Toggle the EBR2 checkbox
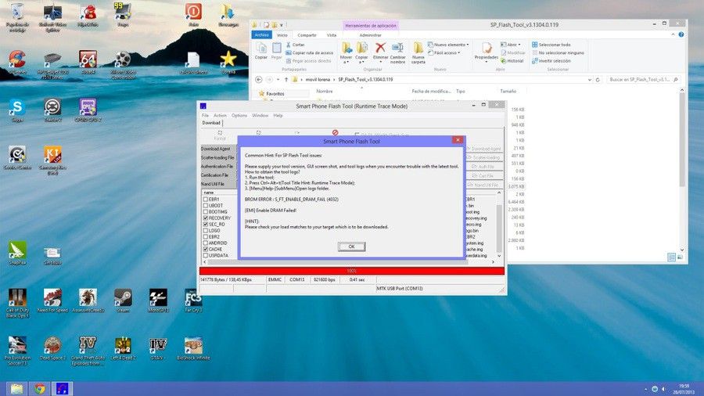This screenshot has width=704, height=396. point(206,236)
